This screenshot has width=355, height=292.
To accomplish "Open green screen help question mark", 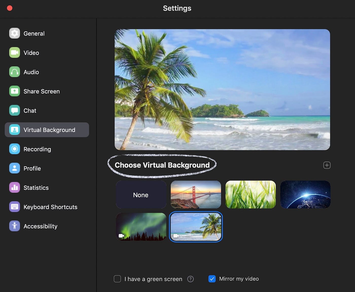I will 190,279.
